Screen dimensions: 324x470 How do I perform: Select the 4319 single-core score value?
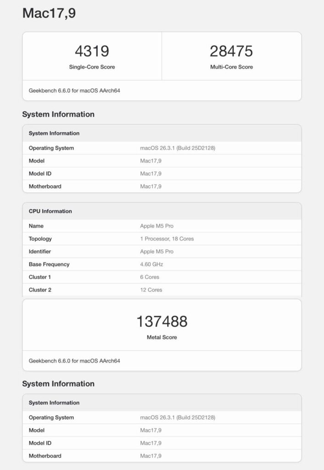coord(92,51)
